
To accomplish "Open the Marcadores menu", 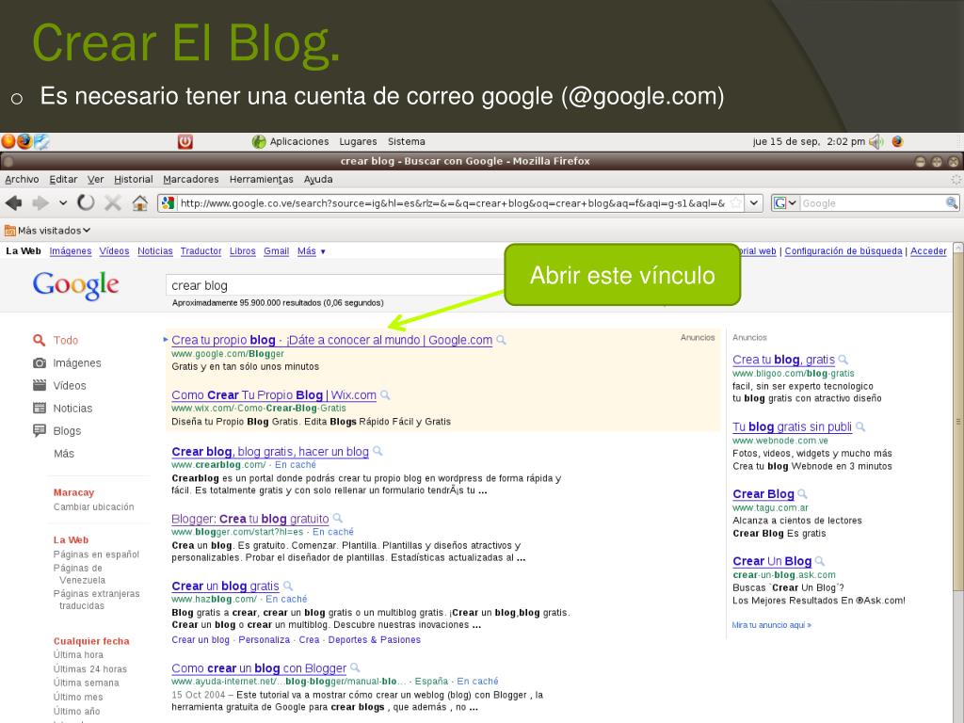I will [190, 180].
